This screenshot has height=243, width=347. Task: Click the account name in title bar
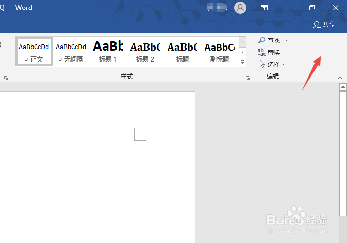click(218, 8)
